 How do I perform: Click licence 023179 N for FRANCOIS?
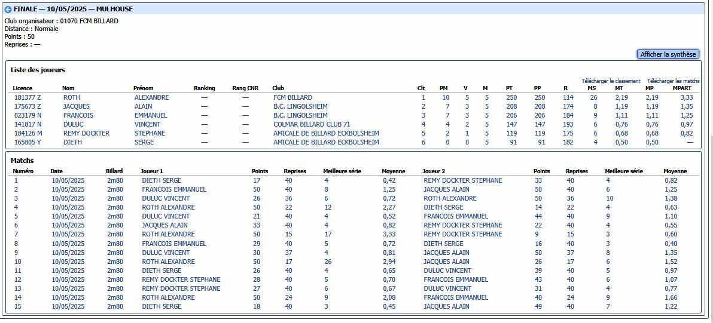(x=28, y=115)
